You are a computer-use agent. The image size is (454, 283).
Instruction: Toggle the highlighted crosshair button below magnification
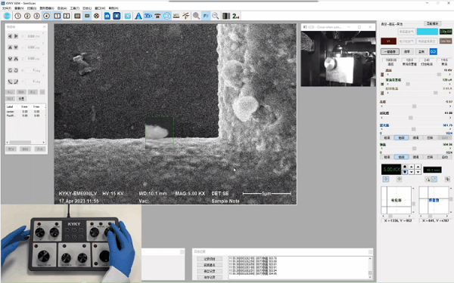(386, 179)
